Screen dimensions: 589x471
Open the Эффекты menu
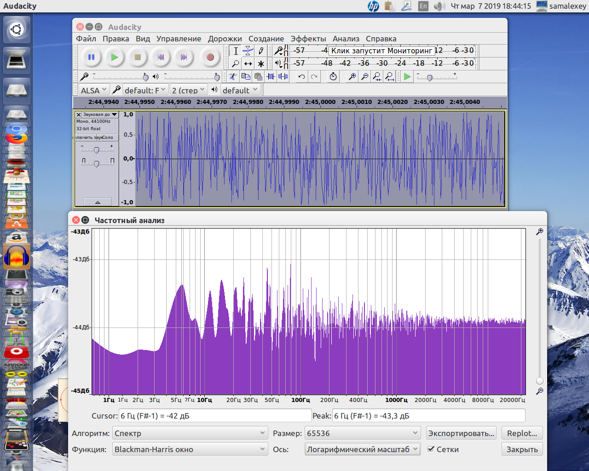point(308,39)
